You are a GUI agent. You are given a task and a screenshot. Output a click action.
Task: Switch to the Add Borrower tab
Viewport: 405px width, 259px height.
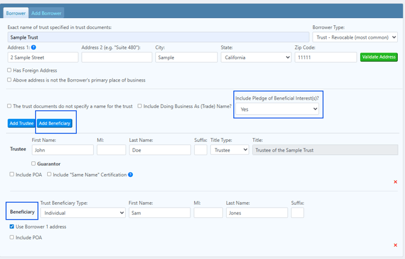pyautogui.click(x=46, y=13)
